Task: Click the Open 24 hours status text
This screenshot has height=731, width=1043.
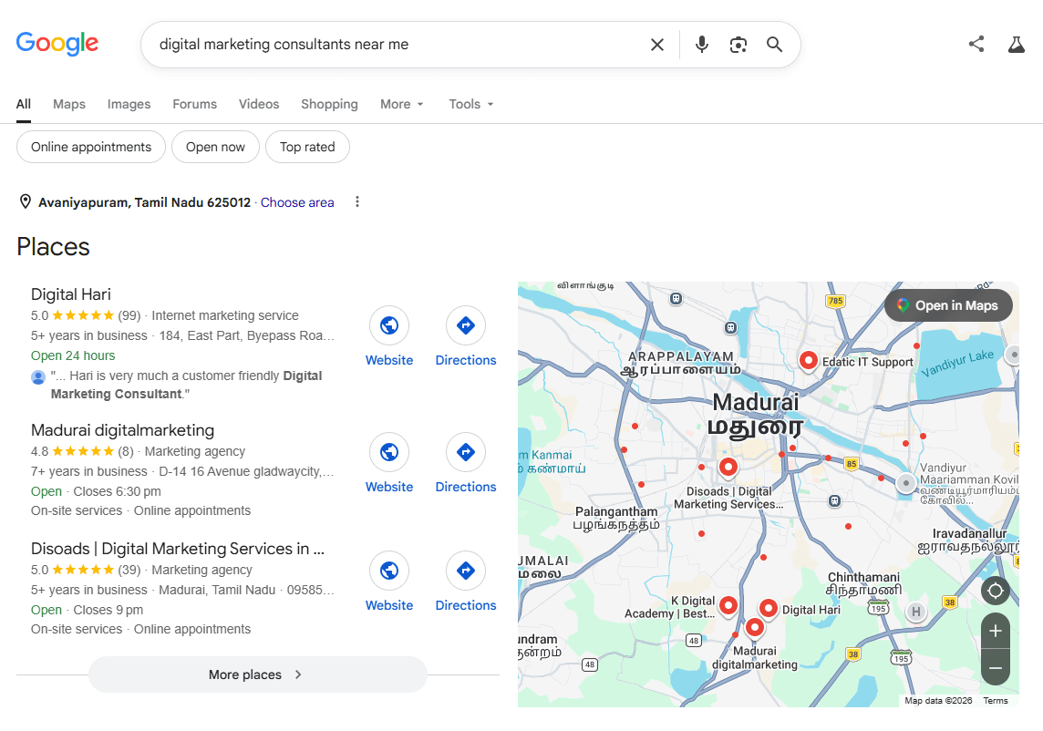Action: (73, 355)
